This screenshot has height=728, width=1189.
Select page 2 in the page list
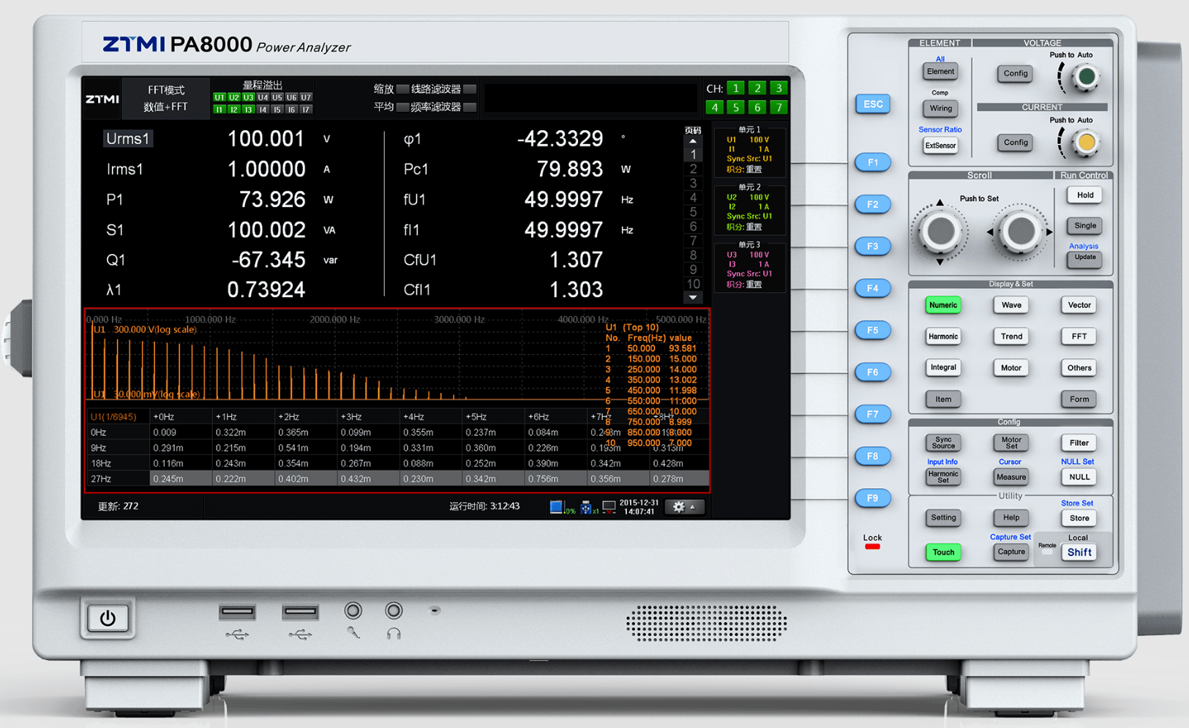point(693,169)
